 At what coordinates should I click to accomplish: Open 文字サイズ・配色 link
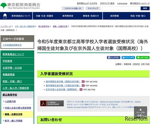coord(107,4)
